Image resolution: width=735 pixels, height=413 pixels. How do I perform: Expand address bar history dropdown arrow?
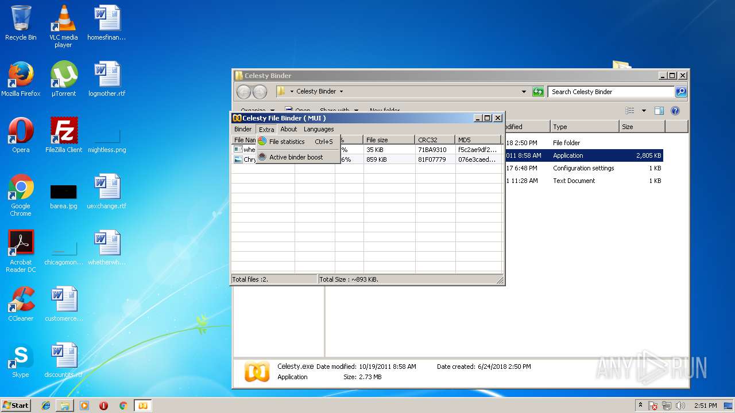[x=524, y=91]
